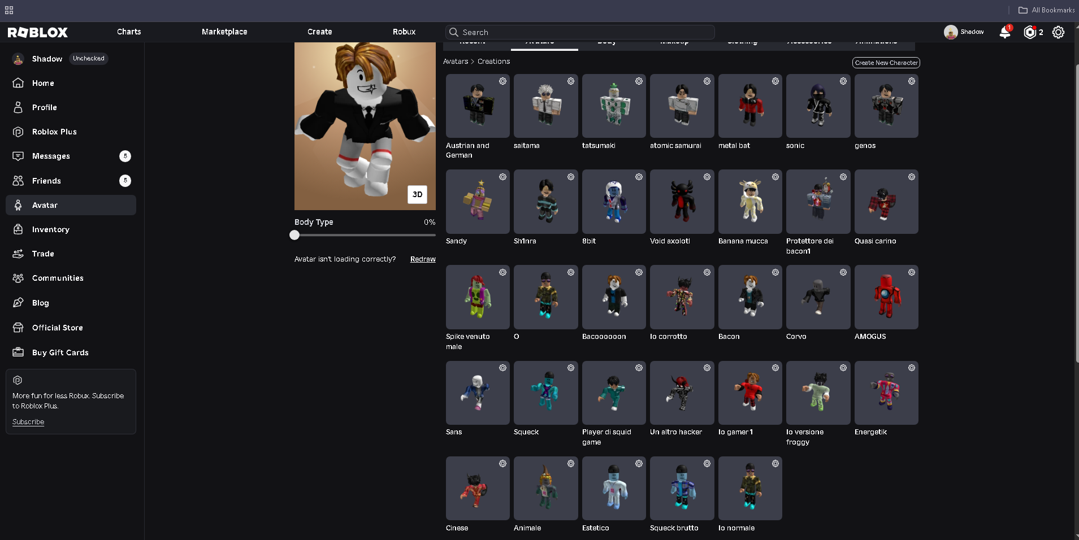
Task: Open settings gear on the Sandy avatar
Action: [502, 177]
